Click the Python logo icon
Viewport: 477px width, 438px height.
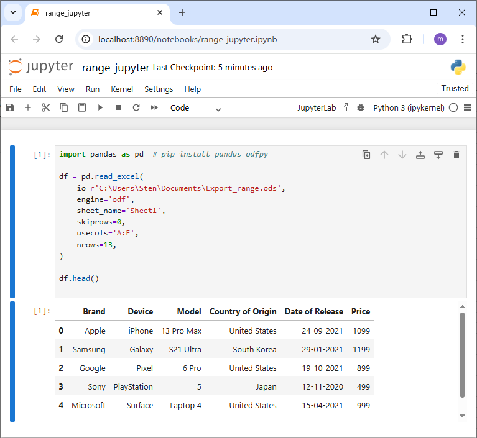click(x=458, y=67)
